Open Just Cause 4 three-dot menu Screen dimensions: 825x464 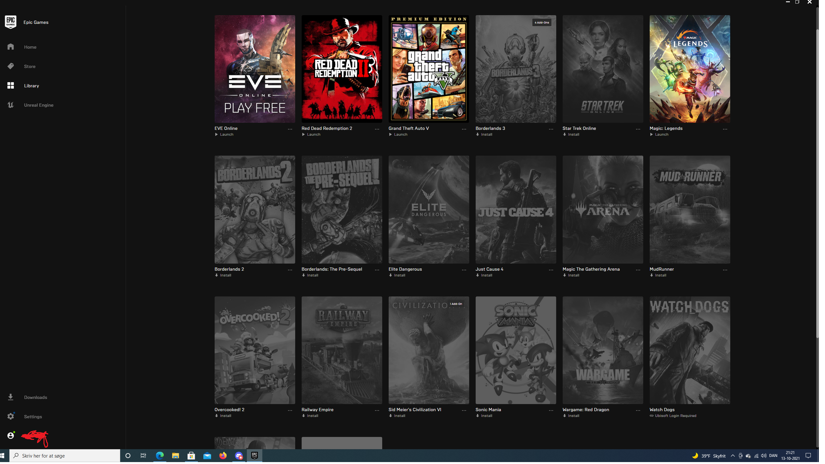tap(551, 270)
